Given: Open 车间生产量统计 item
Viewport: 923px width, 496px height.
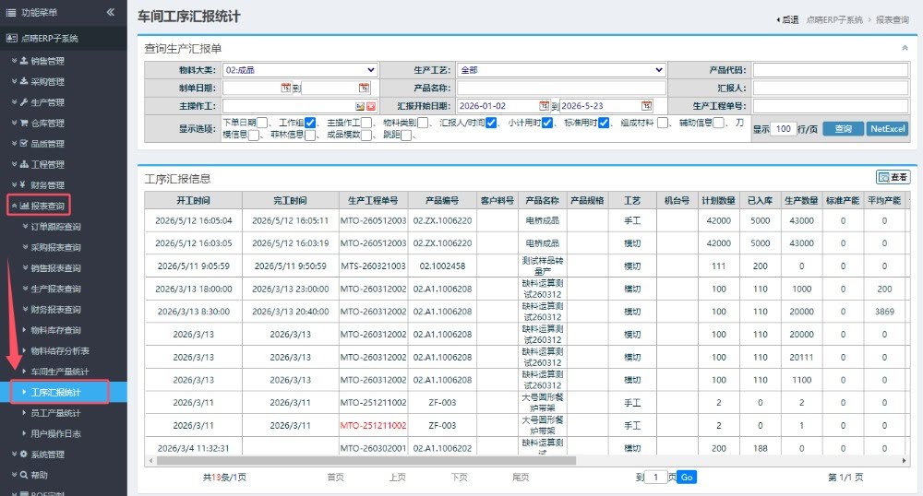Looking at the screenshot, I should coord(59,372).
